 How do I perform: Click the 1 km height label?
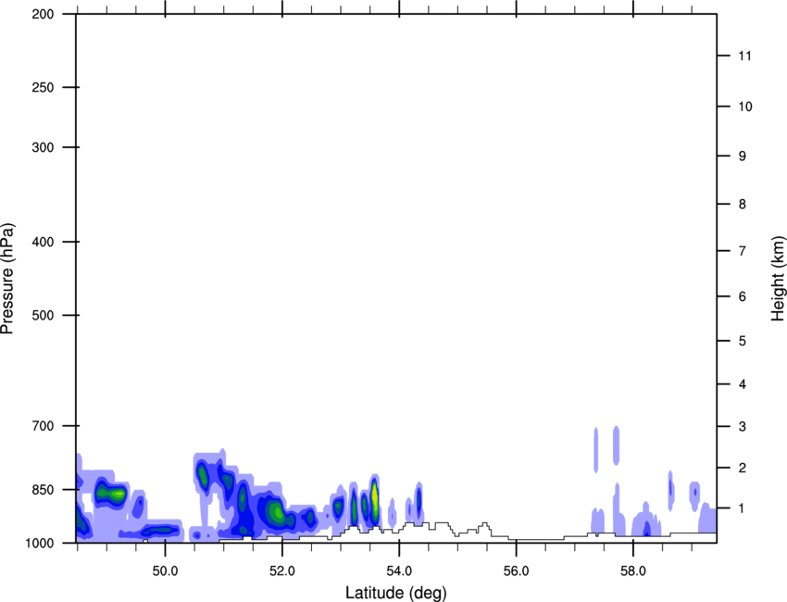743,508
